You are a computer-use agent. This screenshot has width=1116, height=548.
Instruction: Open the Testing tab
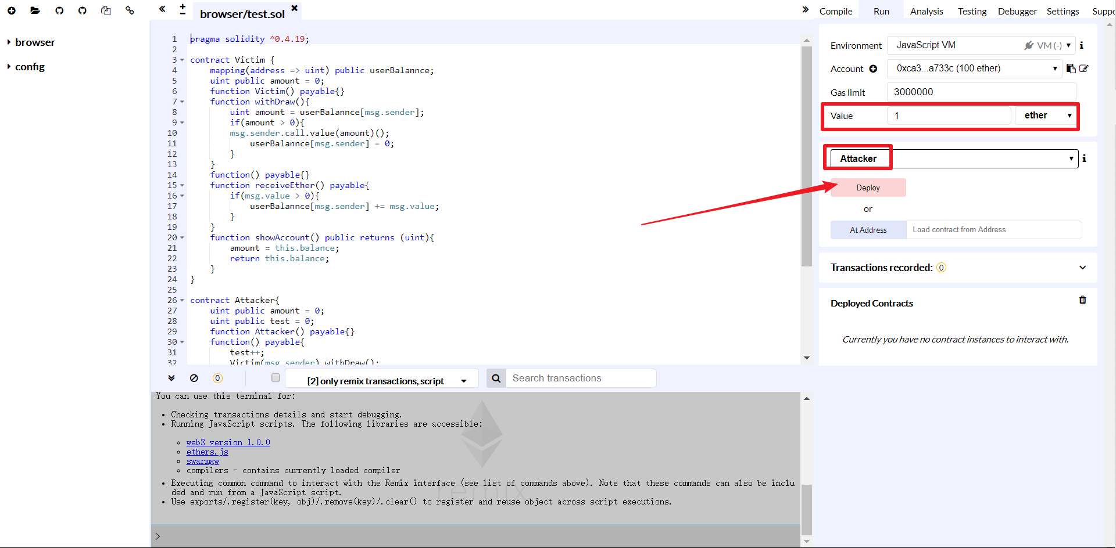point(972,11)
